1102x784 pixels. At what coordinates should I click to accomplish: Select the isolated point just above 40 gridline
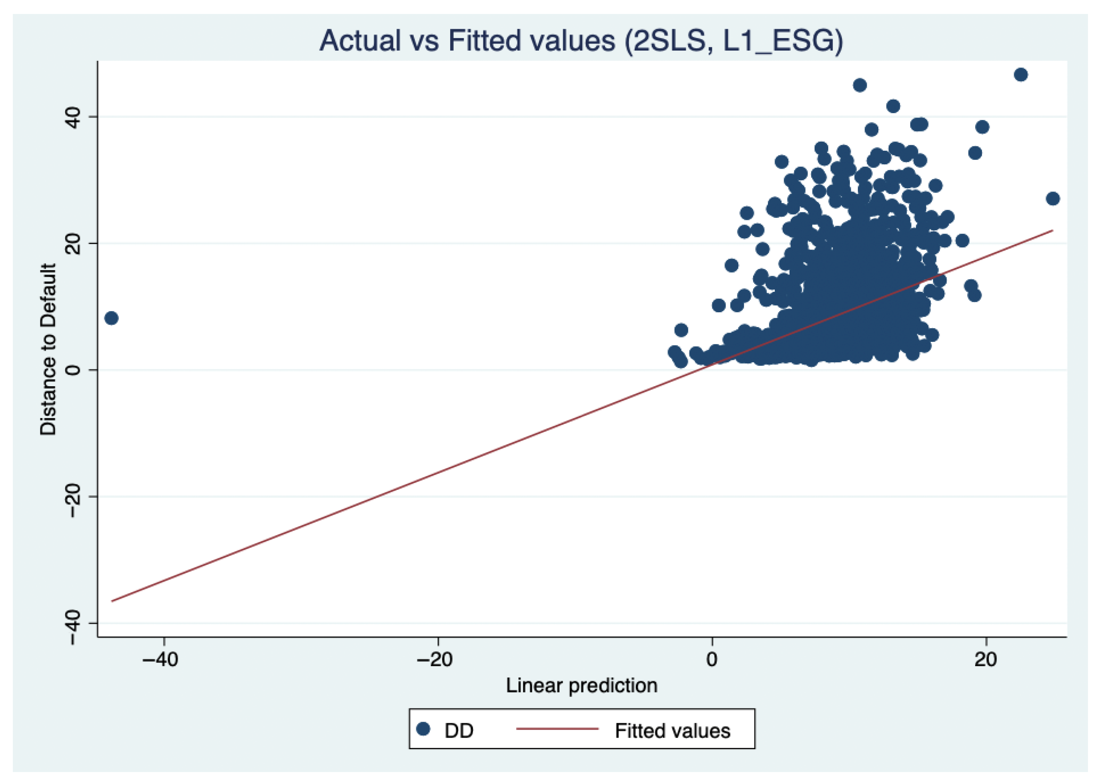pyautogui.click(x=893, y=106)
